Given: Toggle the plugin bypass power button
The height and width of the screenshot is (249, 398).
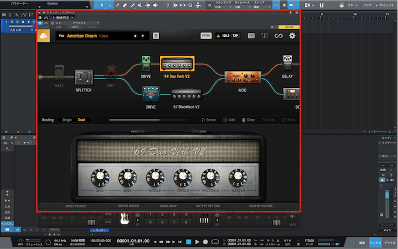Looking at the screenshot, I should point(40,23).
